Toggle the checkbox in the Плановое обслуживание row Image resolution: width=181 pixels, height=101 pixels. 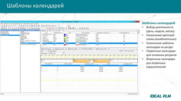click(124, 42)
